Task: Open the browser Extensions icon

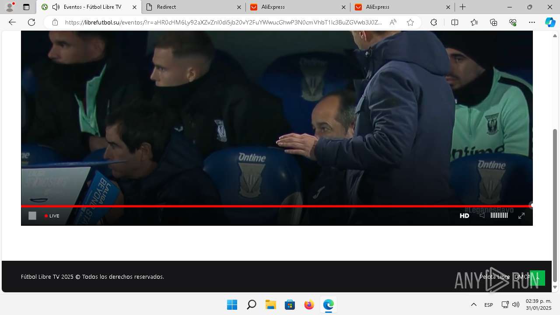Action: pos(434,22)
